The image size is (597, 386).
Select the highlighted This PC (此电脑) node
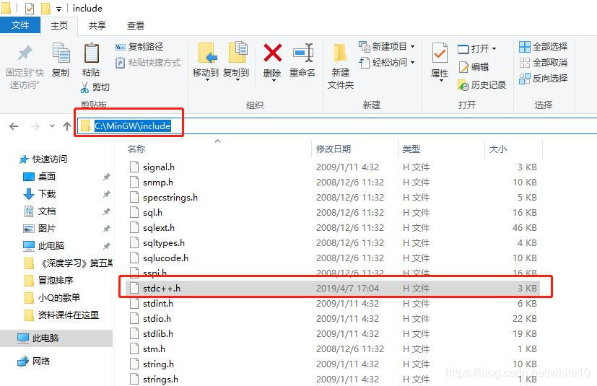click(56, 338)
